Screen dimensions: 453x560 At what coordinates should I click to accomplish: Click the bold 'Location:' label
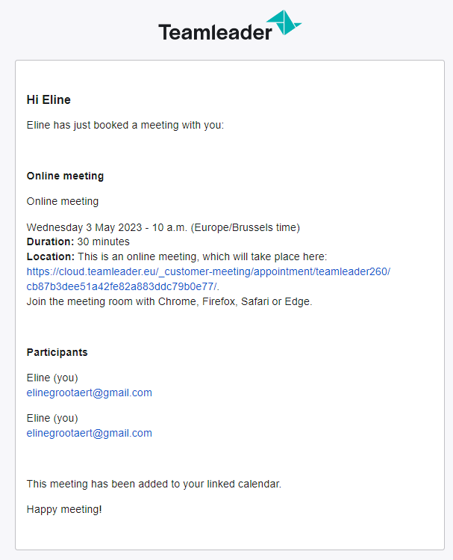(x=51, y=256)
